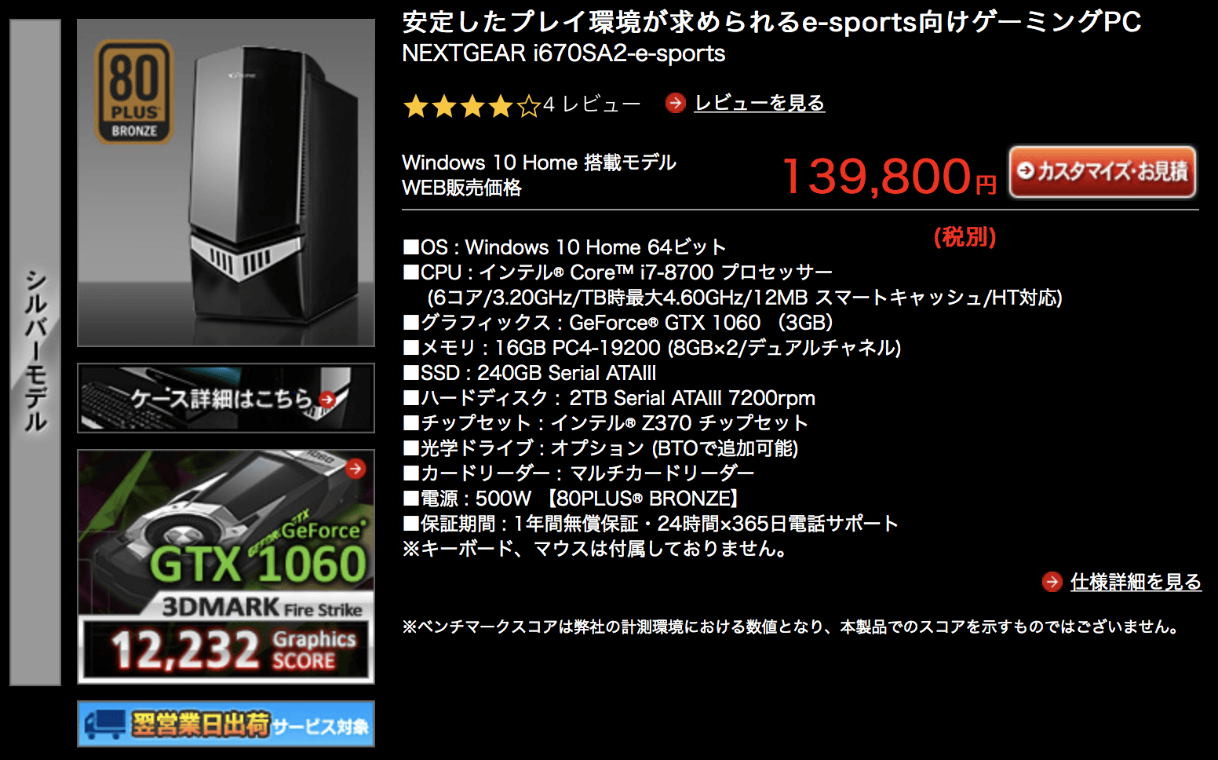This screenshot has height=760, width=1218.
Task: Click the NEXTGEAR i670SA2-e-sports product name
Action: (563, 53)
